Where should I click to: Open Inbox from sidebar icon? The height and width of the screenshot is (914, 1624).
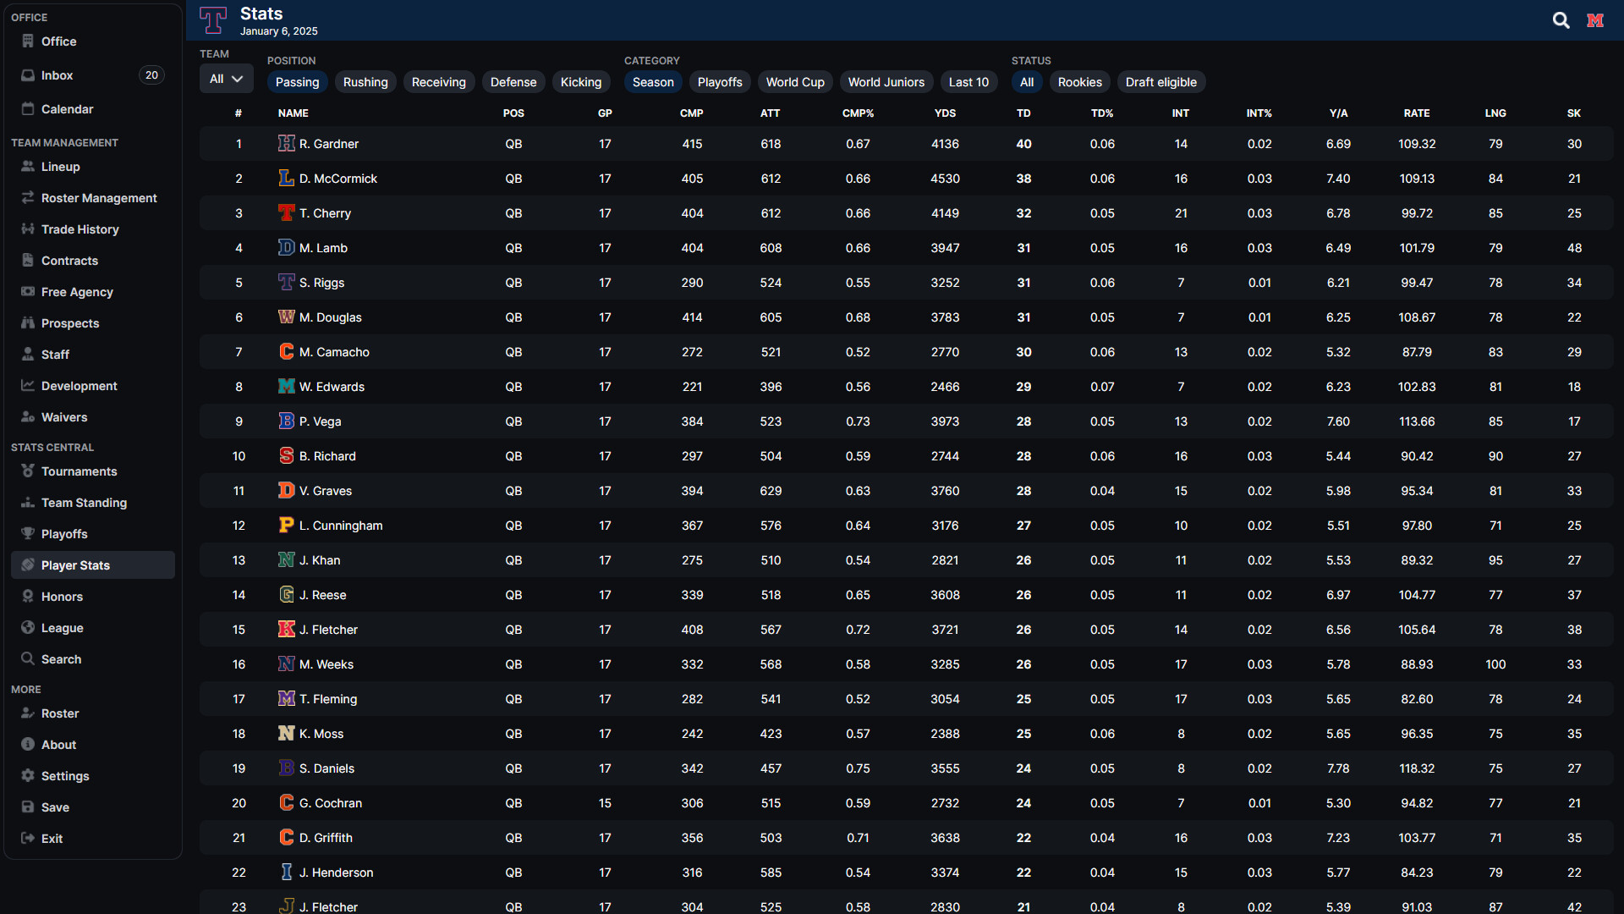(x=28, y=75)
